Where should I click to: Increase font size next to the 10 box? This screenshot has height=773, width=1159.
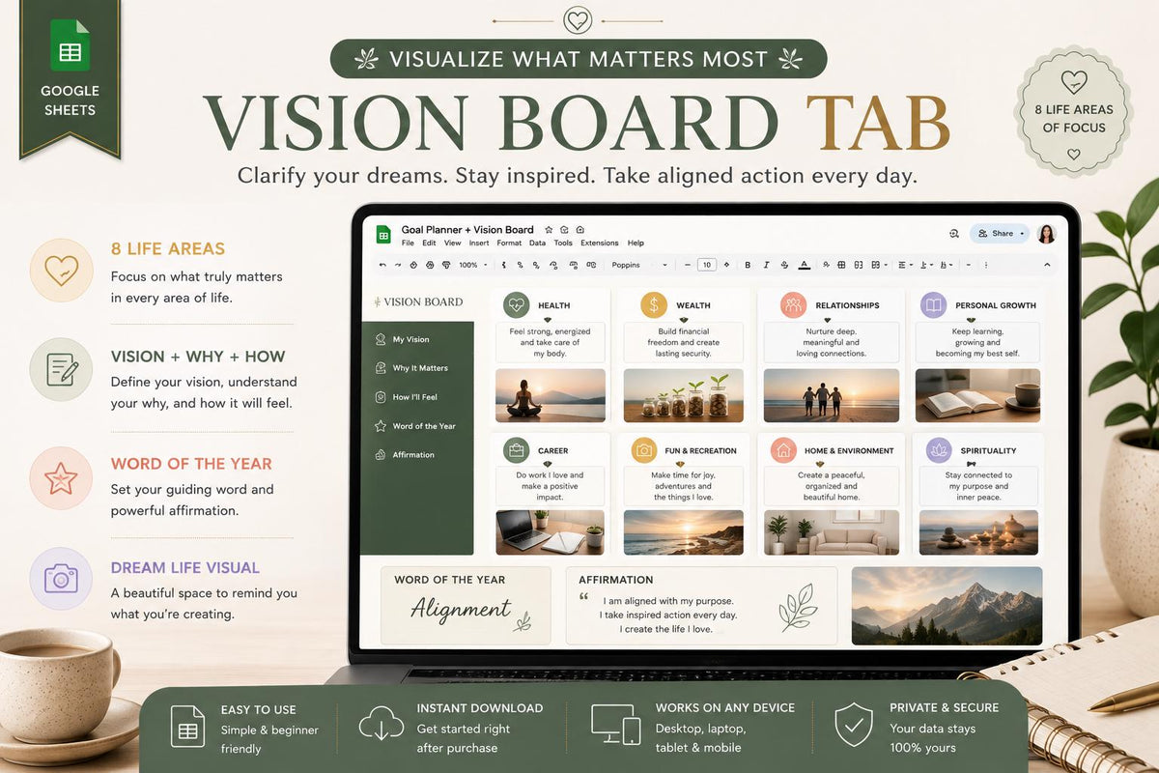726,265
